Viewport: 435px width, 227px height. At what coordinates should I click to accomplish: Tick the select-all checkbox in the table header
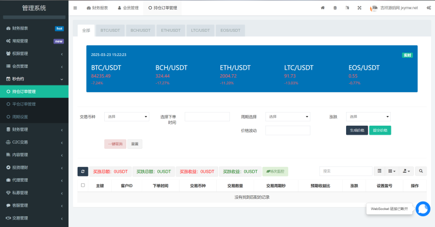(x=83, y=185)
